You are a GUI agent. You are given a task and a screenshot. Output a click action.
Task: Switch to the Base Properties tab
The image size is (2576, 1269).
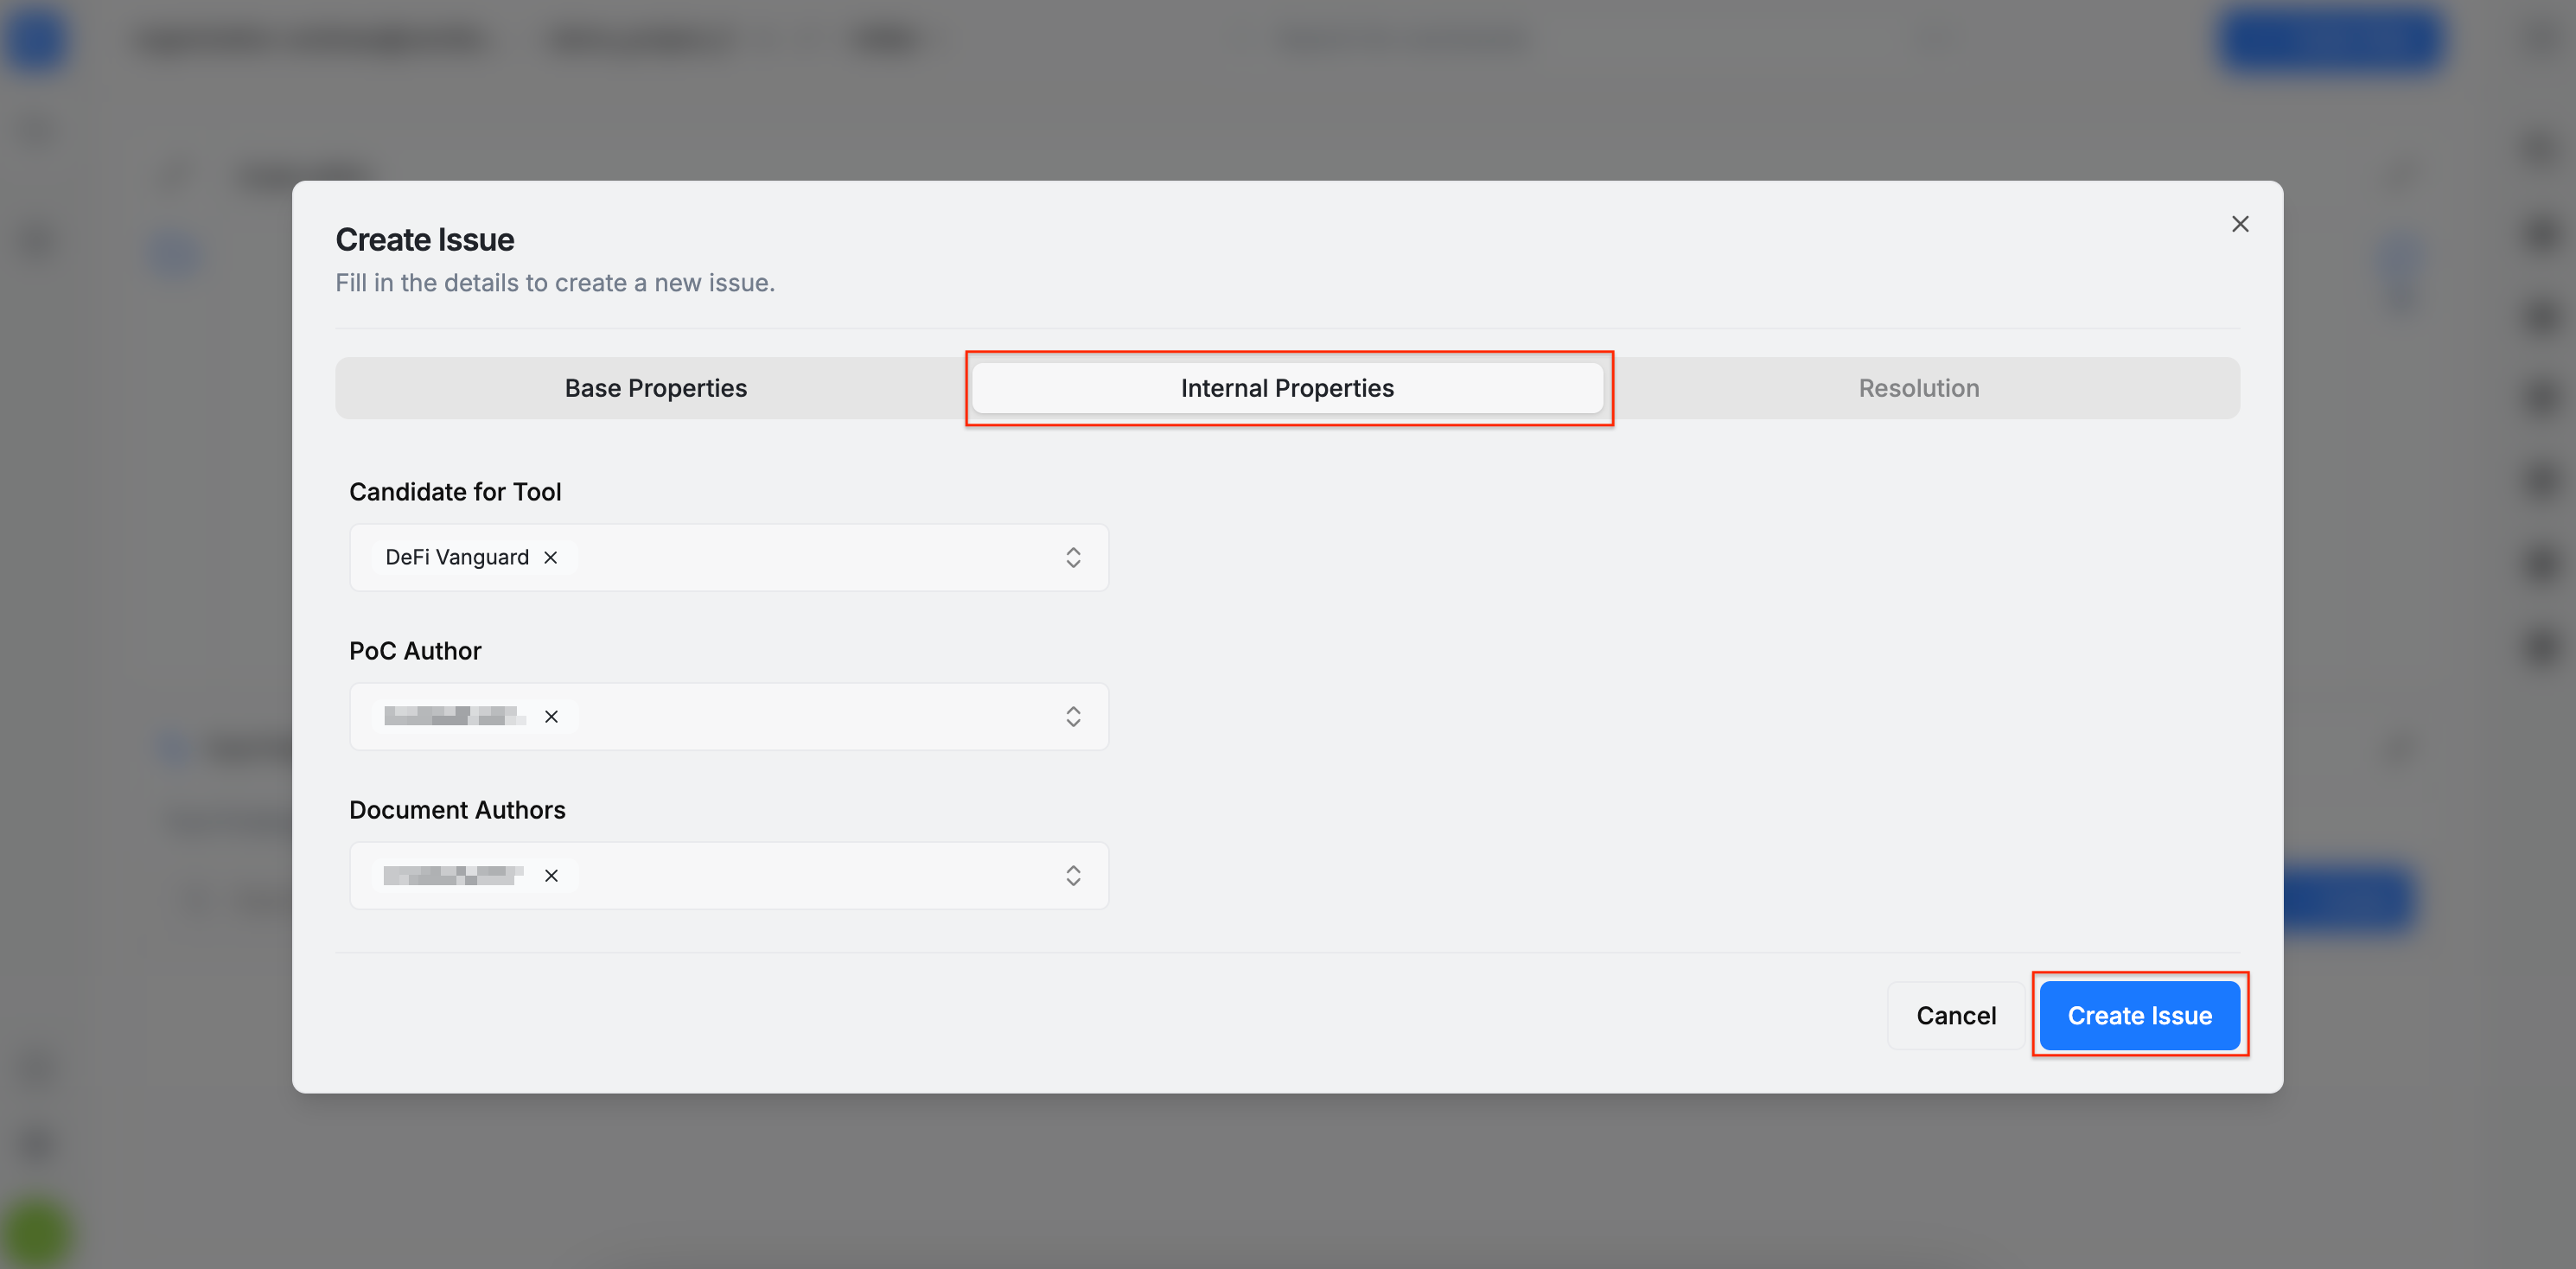655,388
